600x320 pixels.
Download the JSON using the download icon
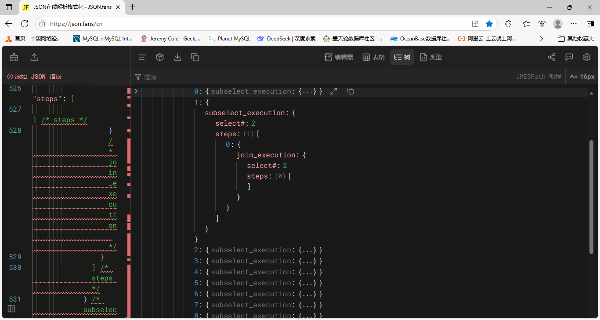click(177, 57)
